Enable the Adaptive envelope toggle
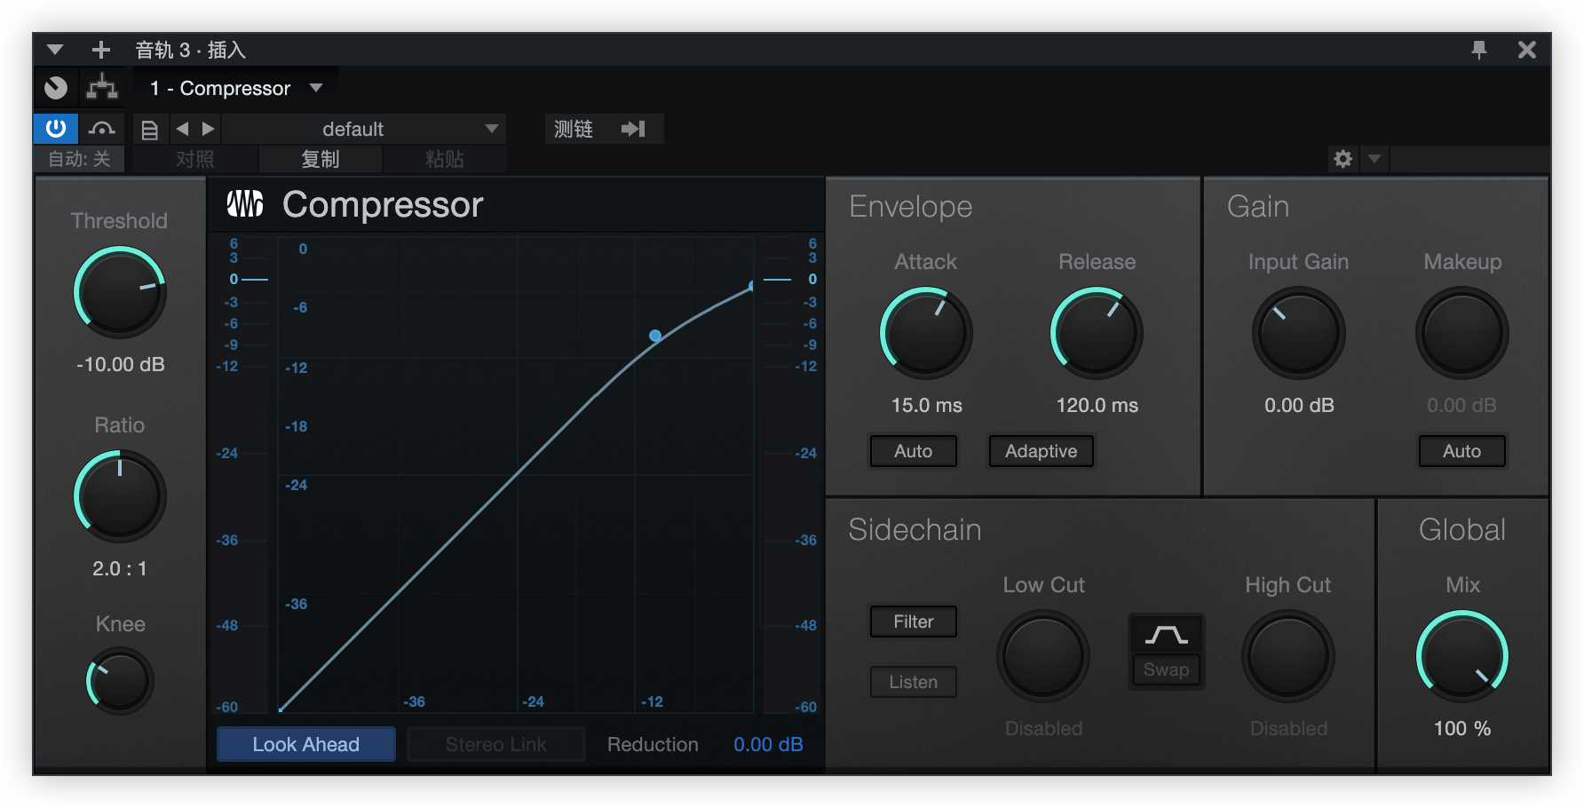Screen dimensions: 1584x808 pyautogui.click(x=1041, y=451)
